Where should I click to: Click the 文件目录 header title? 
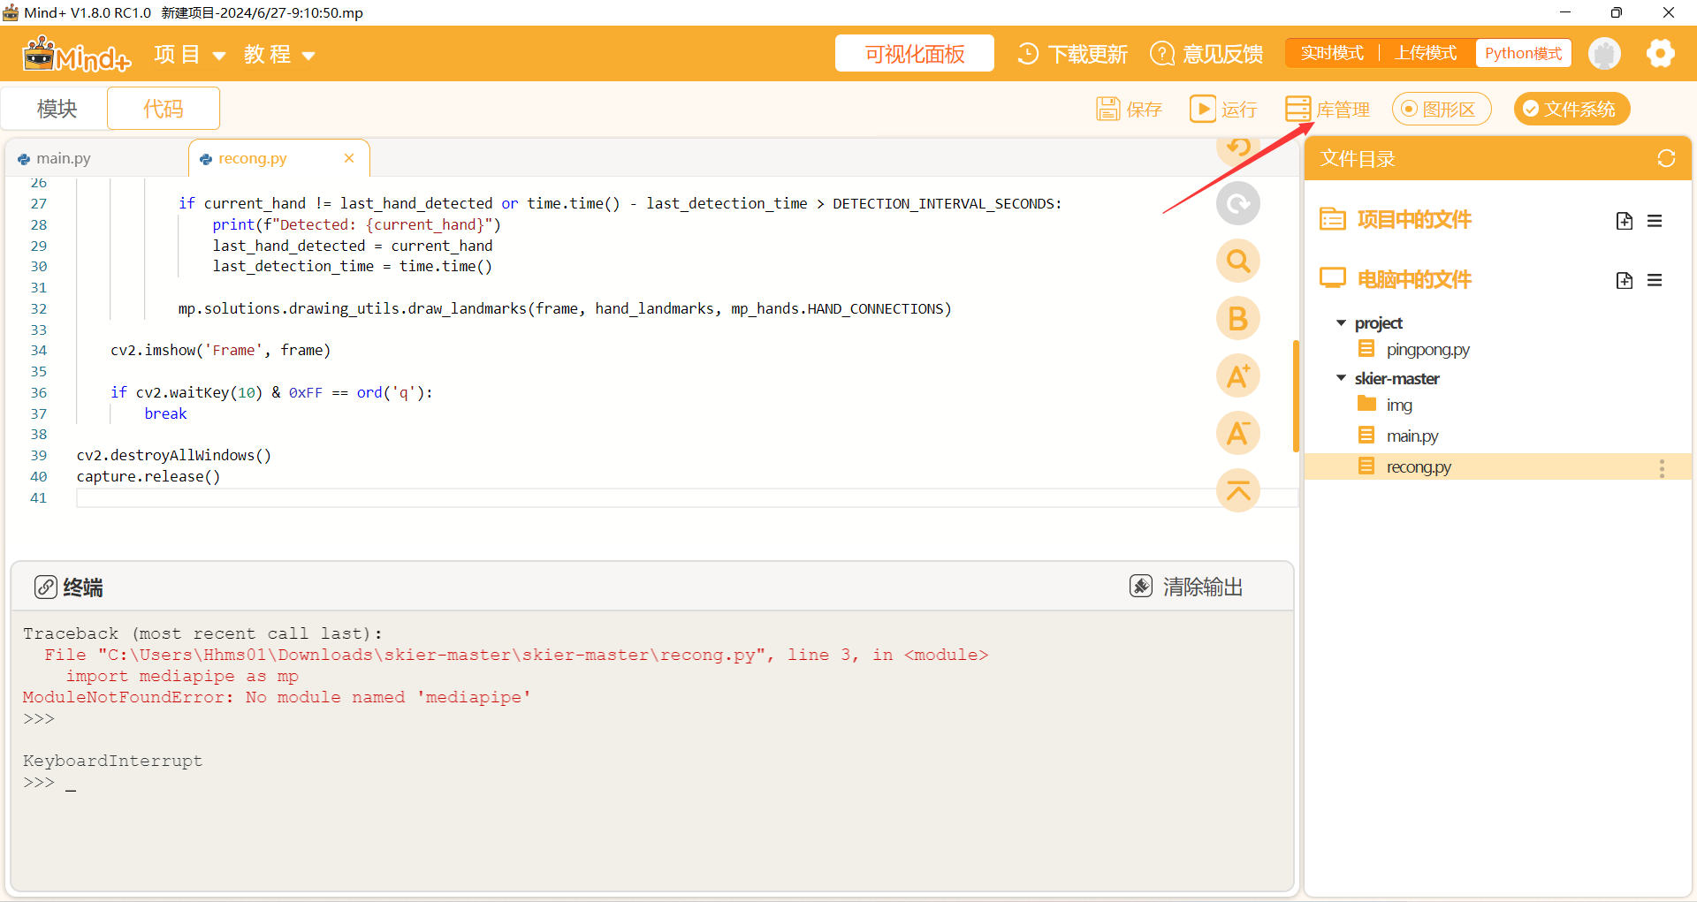pos(1358,159)
